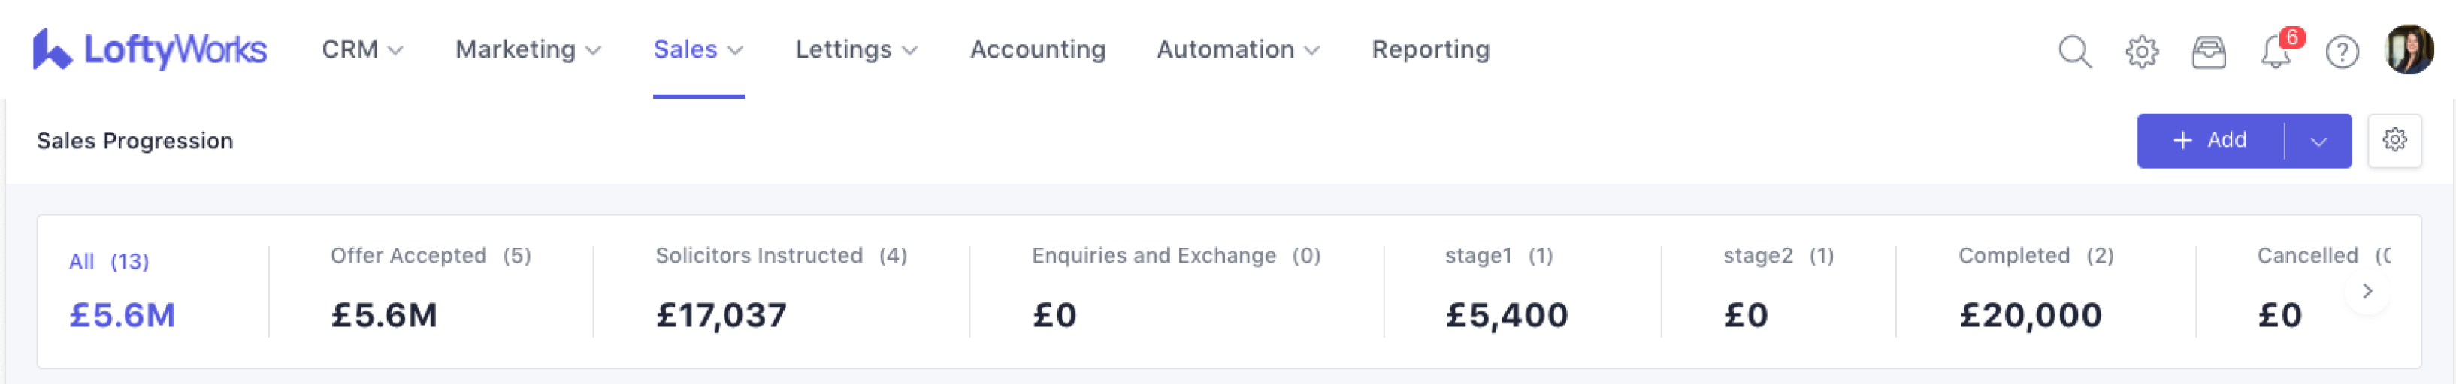Open the Reporting page
2456x384 pixels.
pos(1430,49)
